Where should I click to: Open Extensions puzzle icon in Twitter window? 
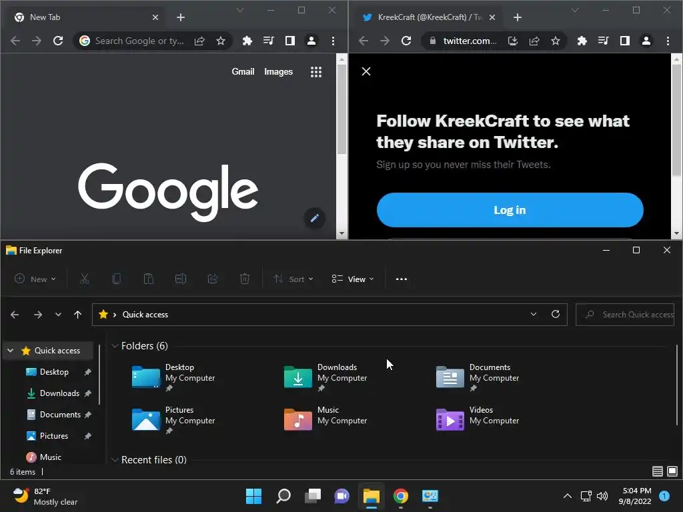pyautogui.click(x=582, y=41)
